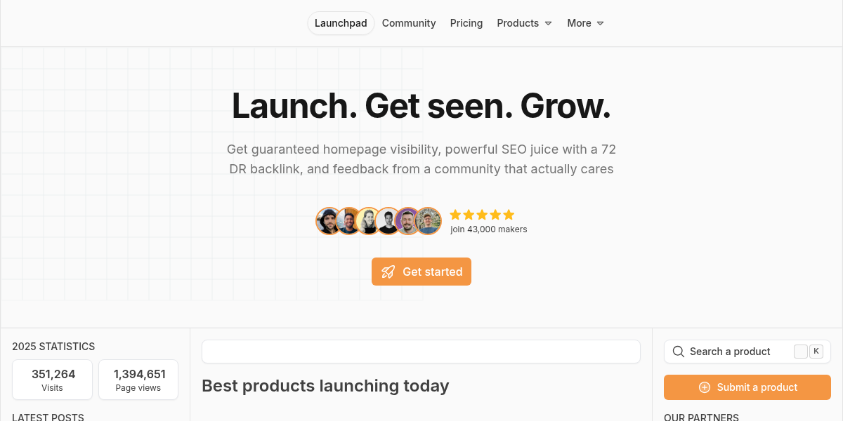Select the Launchpad tab
Viewport: 843px width, 421px height.
pyautogui.click(x=341, y=23)
